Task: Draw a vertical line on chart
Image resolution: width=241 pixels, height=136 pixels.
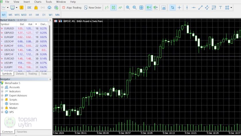Action: point(187,7)
